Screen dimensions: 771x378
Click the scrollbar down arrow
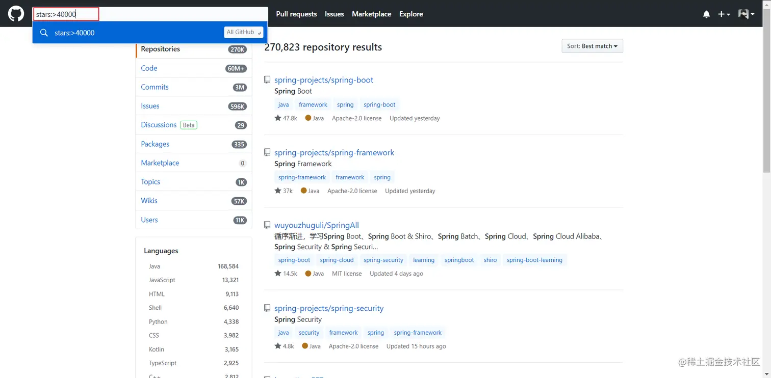766,373
